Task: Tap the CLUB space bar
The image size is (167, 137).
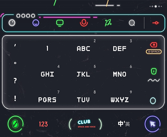Action: click(85, 124)
